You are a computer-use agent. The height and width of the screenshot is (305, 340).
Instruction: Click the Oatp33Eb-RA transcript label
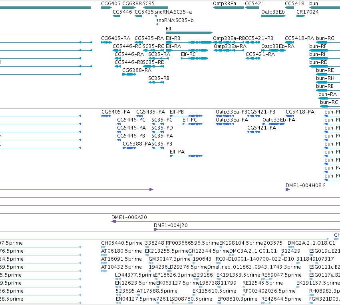(x=278, y=46)
